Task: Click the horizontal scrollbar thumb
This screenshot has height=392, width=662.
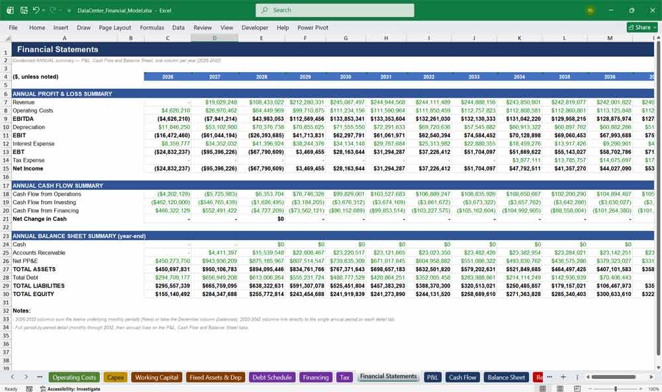Action: [613, 377]
